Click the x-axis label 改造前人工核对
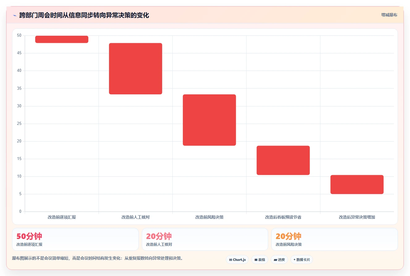410x276 pixels. pos(136,217)
